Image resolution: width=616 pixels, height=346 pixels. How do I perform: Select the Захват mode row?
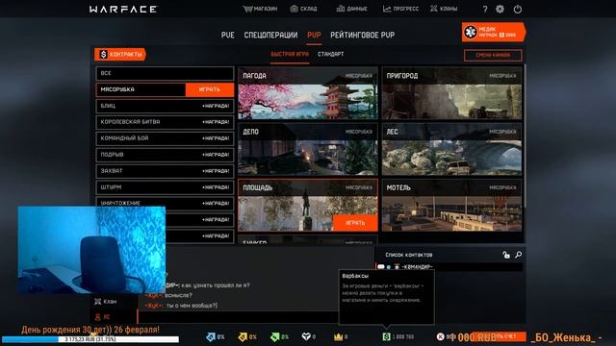tap(165, 171)
